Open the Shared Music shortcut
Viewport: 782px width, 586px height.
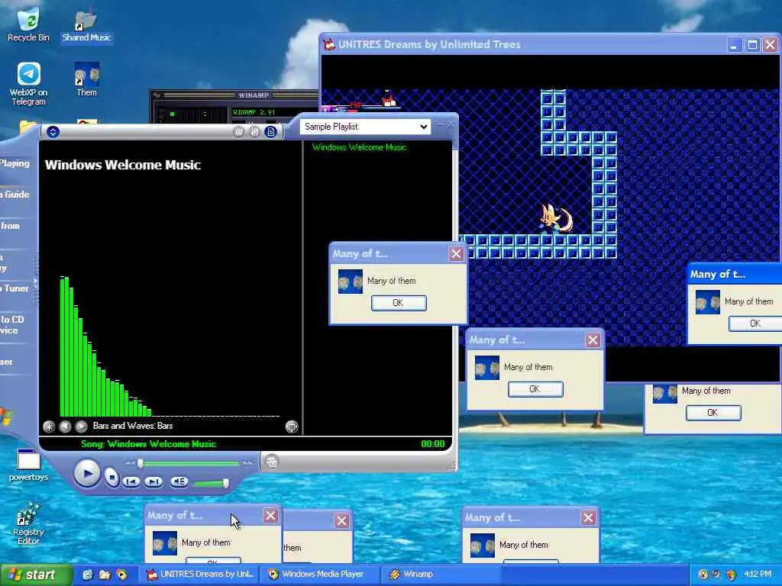click(x=86, y=25)
